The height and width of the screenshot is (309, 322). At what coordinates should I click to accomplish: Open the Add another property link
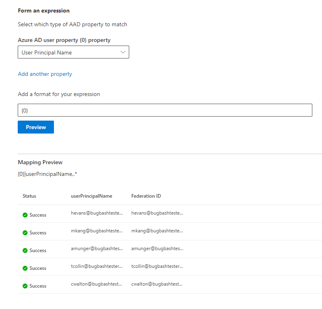coord(45,74)
